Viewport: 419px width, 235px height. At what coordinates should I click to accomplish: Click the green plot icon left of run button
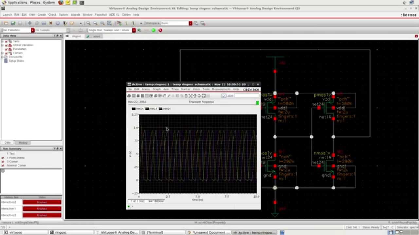(x=139, y=30)
